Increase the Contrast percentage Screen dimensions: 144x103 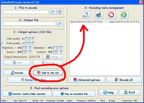click(61, 52)
